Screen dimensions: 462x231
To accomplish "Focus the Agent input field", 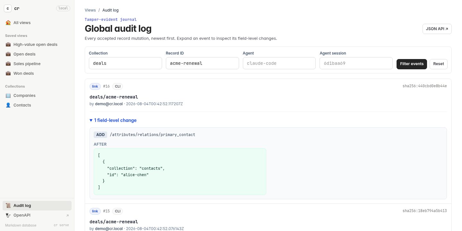I will coord(279,63).
